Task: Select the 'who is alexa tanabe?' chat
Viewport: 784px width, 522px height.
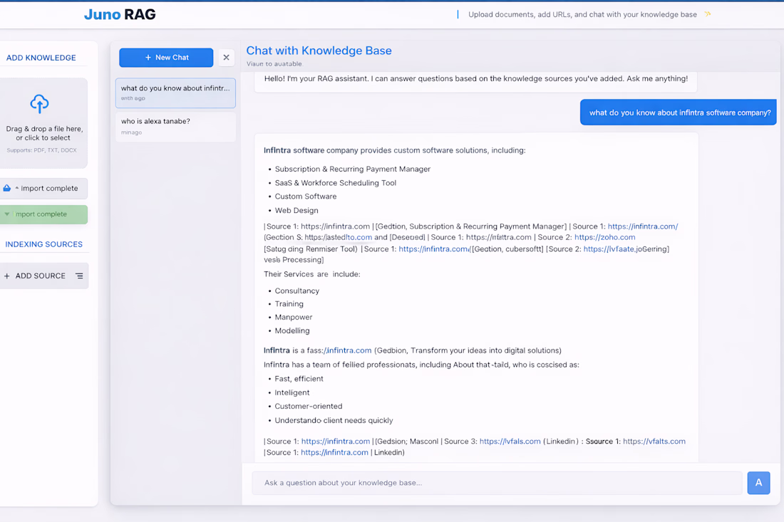Action: 175,126
